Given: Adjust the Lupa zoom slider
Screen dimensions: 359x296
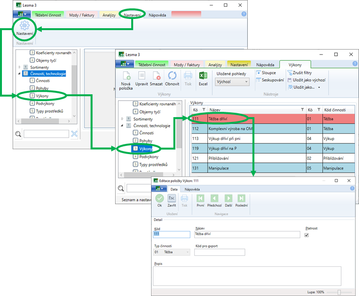Looking at the screenshot, I should 339,292.
